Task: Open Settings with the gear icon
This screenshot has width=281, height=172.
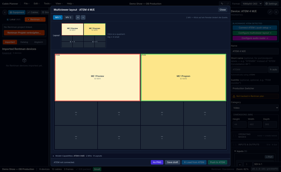Action: pyautogui.click(x=271, y=4)
